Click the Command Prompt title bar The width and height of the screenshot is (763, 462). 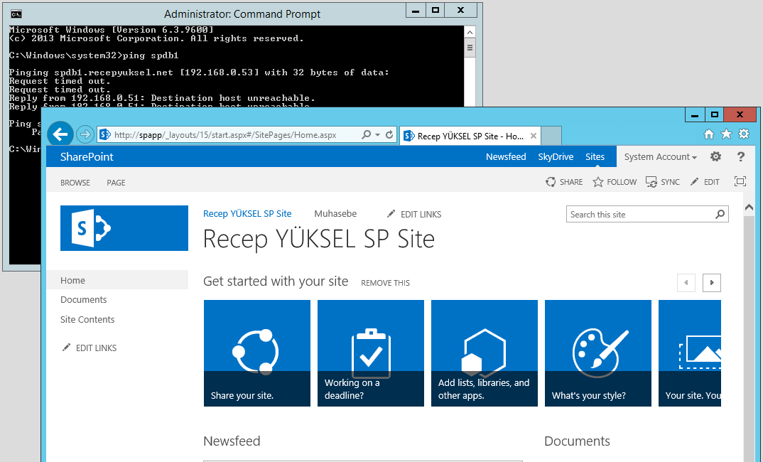242,14
